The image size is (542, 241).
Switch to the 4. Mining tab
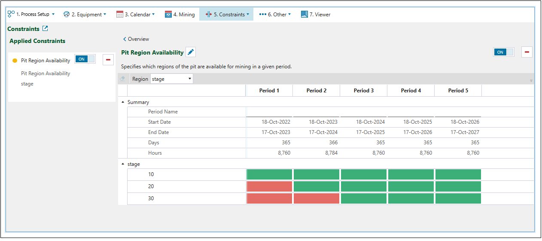tap(180, 14)
